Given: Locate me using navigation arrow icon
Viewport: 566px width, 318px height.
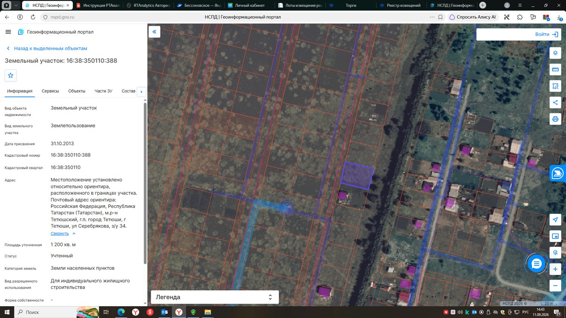Looking at the screenshot, I should [x=555, y=220].
